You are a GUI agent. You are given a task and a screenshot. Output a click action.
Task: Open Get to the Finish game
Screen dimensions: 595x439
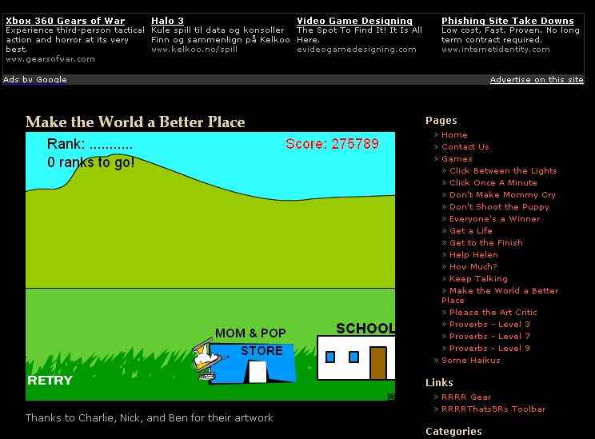pos(486,243)
